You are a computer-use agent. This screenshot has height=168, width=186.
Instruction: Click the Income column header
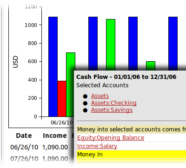(x=55, y=136)
